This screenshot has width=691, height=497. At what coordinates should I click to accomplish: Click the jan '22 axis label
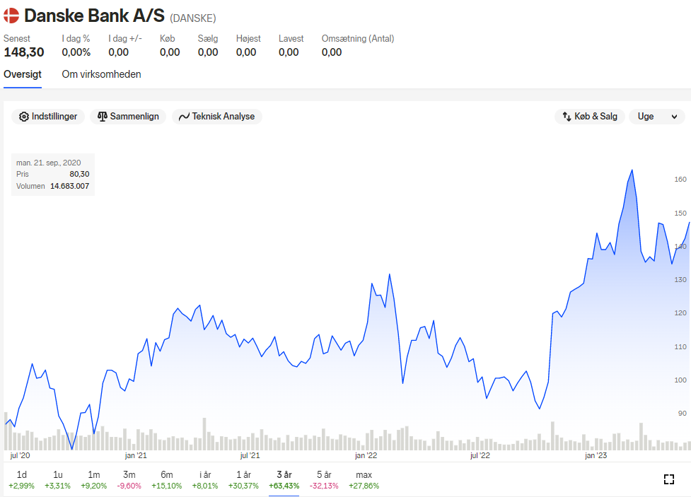click(366, 455)
